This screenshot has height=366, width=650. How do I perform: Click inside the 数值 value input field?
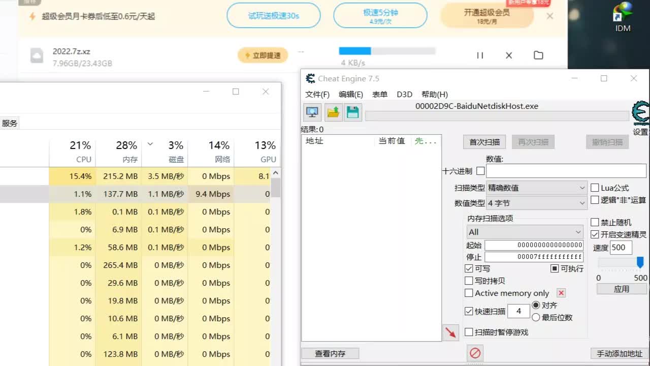(565, 171)
